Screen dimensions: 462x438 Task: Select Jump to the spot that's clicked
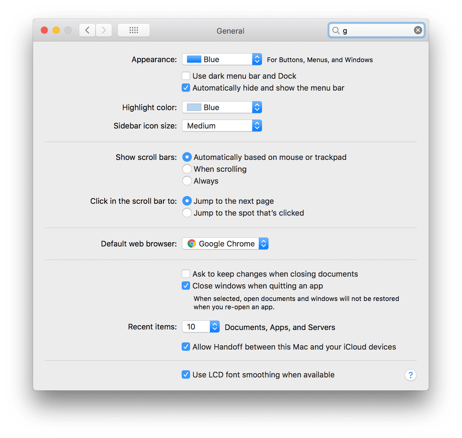click(187, 213)
